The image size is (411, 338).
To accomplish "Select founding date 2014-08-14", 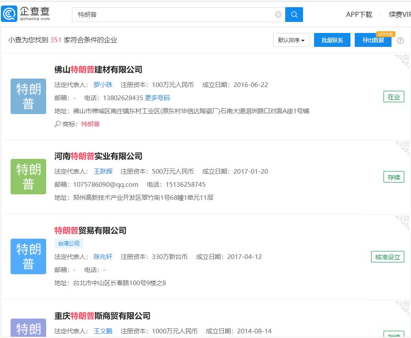I will click(254, 331).
